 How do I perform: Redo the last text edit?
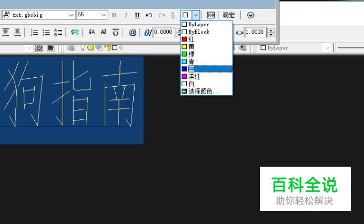point(161,15)
